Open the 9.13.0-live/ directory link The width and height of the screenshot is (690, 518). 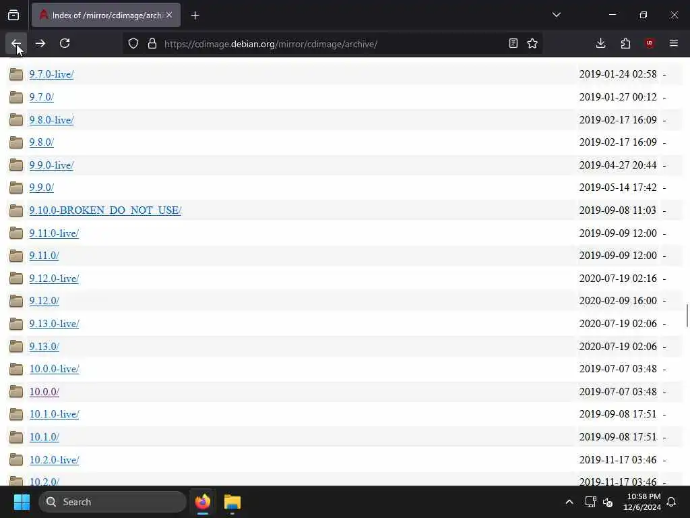pos(54,324)
